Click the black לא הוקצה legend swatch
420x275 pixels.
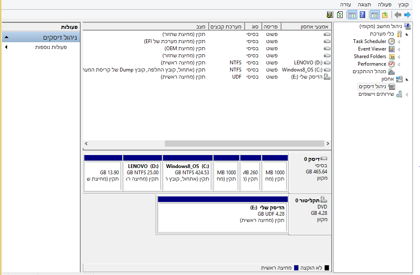tap(327, 268)
